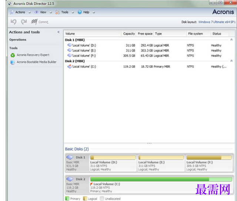This screenshot has width=237, height=201.
Task: Sort by the Free space column header
Action: tap(145, 34)
